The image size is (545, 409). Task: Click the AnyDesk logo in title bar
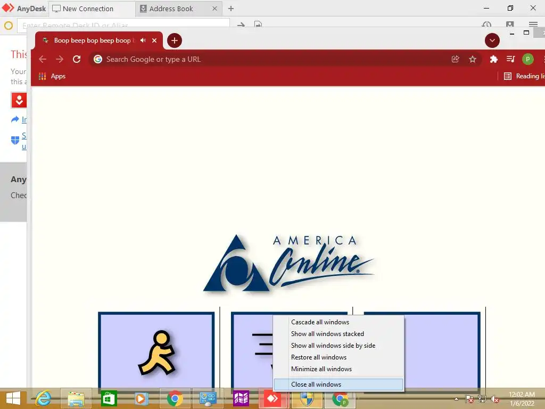pos(23,9)
